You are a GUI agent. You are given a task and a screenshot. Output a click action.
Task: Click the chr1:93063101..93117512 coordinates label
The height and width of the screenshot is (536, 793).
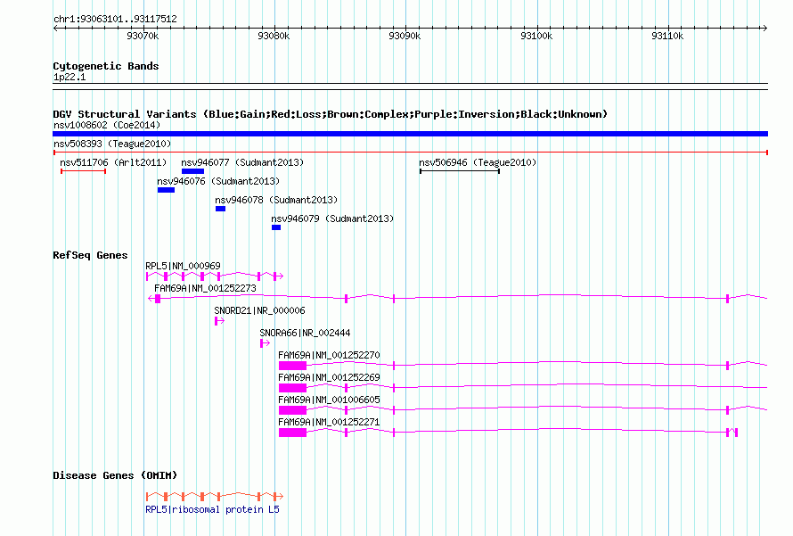click(115, 20)
